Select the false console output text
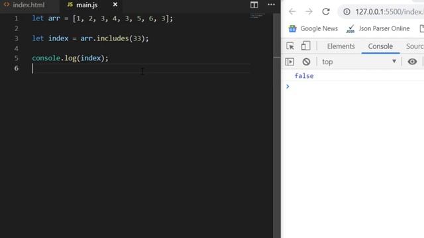Screen dimensions: 424x238 pos(304,76)
